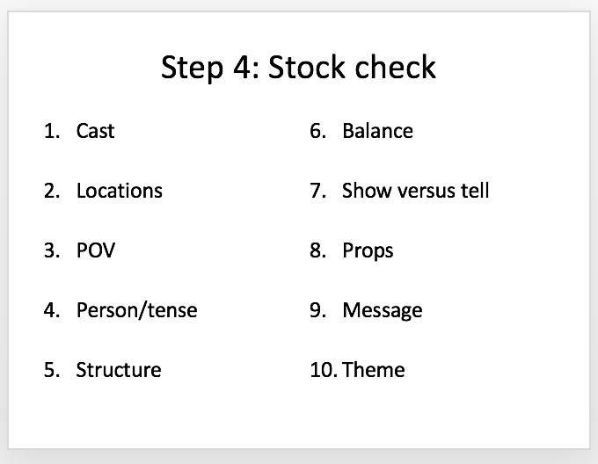The image size is (598, 464).
Task: Select the 'Cast' list item
Action: click(x=95, y=131)
